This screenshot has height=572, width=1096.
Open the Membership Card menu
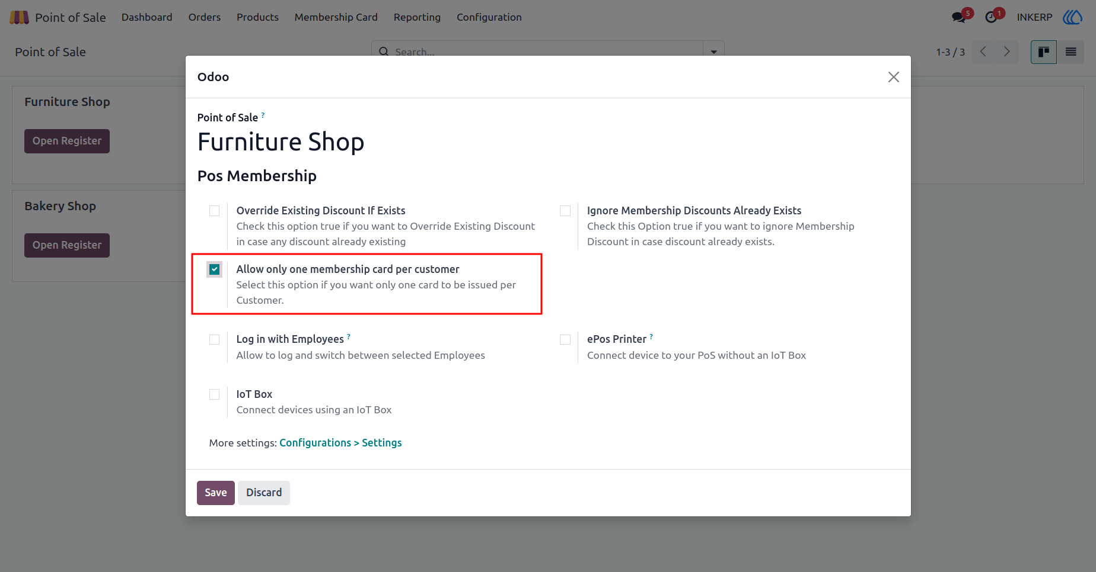(336, 17)
